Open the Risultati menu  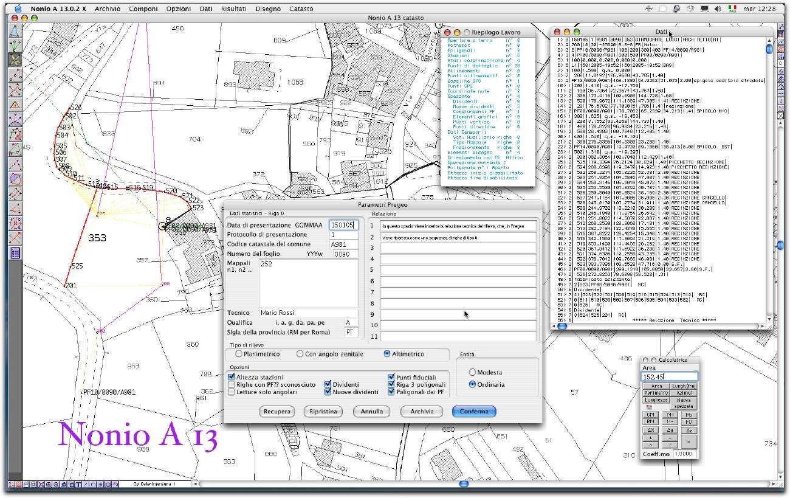[x=234, y=9]
